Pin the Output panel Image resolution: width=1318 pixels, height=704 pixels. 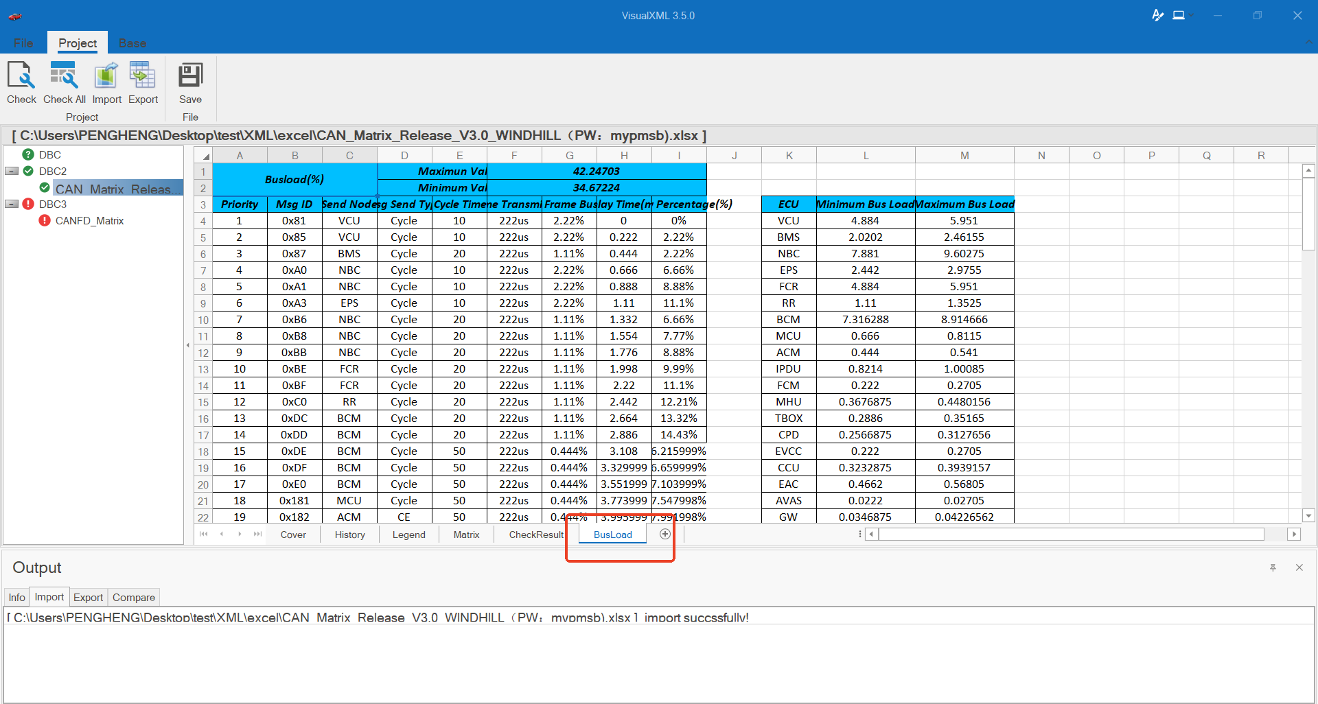coord(1273,567)
